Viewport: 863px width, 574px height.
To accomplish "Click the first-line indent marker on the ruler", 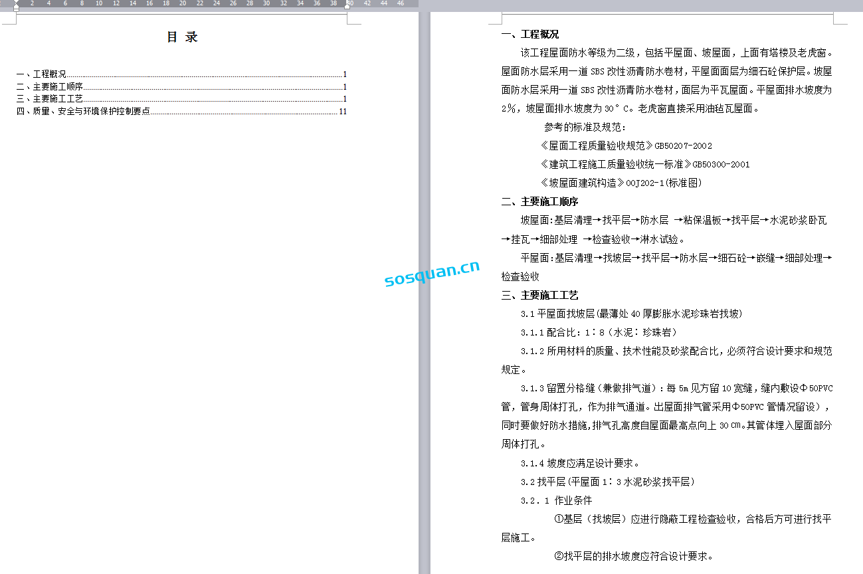I will pos(16,1).
